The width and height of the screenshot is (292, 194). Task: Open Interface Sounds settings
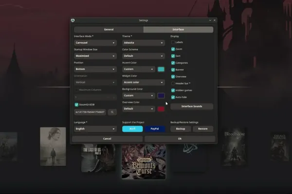point(192,106)
